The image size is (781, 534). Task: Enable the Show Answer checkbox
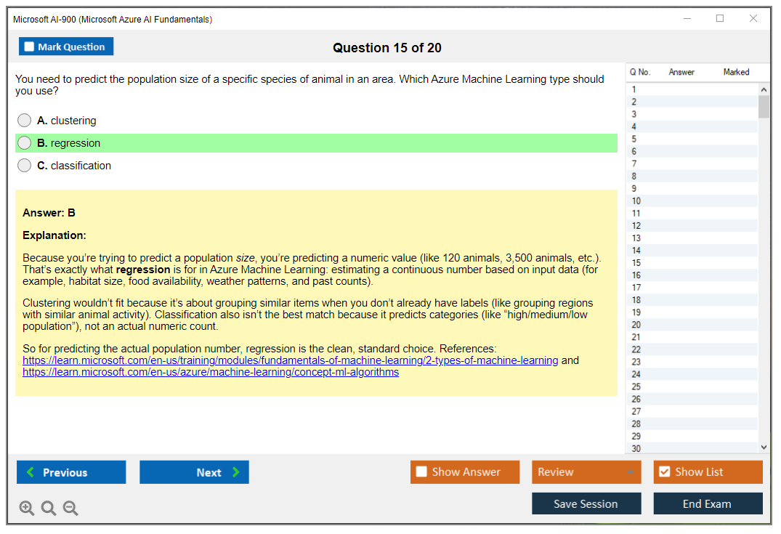[x=420, y=472]
